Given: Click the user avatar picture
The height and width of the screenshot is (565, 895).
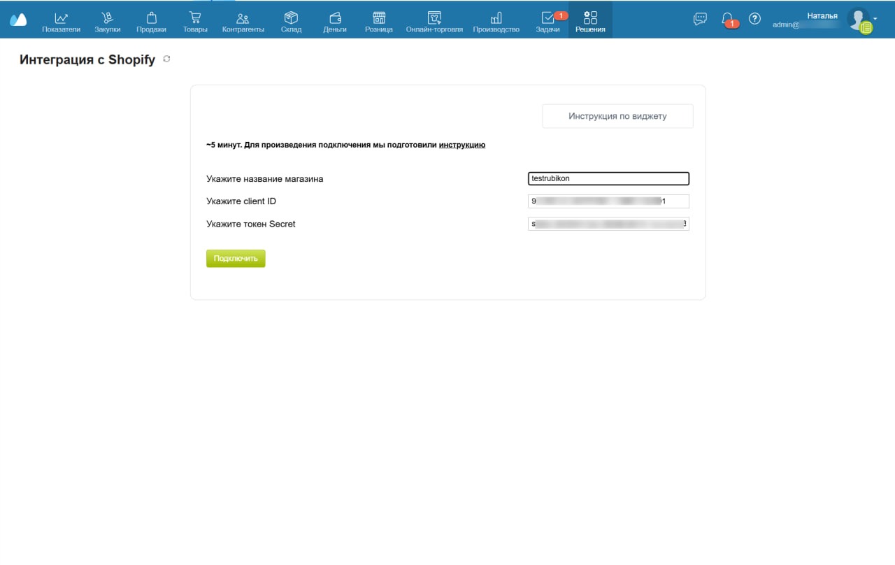Looking at the screenshot, I should pyautogui.click(x=859, y=19).
